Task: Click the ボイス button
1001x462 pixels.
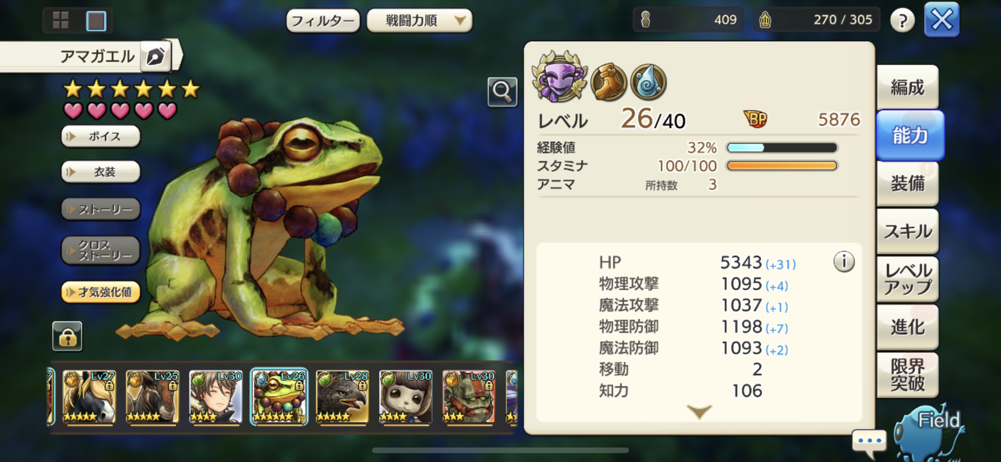Action: (101, 137)
